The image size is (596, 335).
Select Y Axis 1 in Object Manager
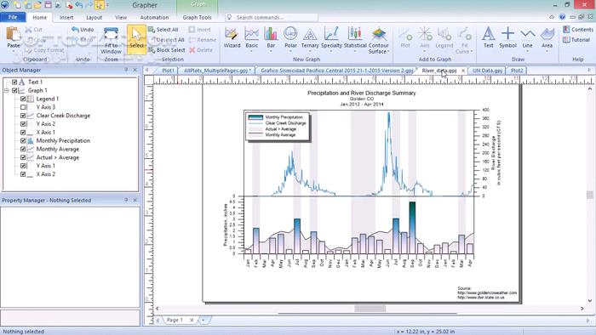(x=46, y=166)
